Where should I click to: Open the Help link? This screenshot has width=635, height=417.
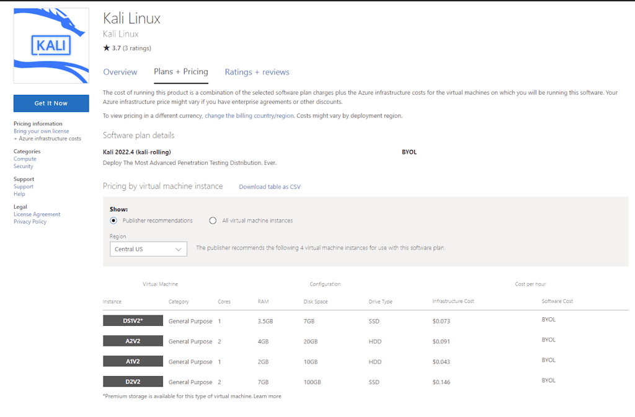coord(19,194)
